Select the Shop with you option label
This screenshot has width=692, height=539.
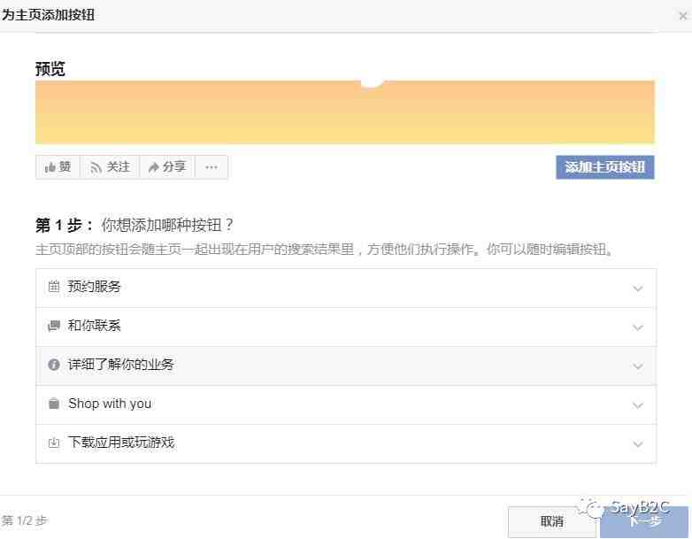110,404
